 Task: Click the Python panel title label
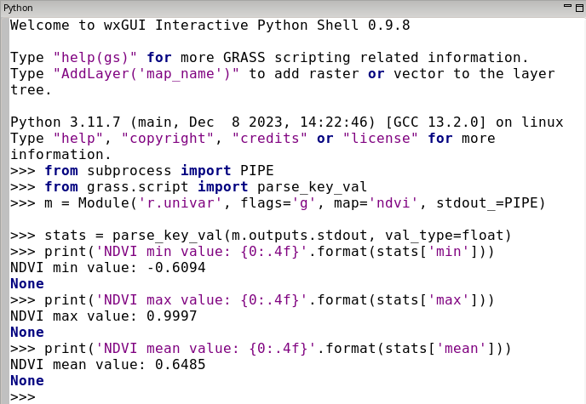(x=18, y=8)
